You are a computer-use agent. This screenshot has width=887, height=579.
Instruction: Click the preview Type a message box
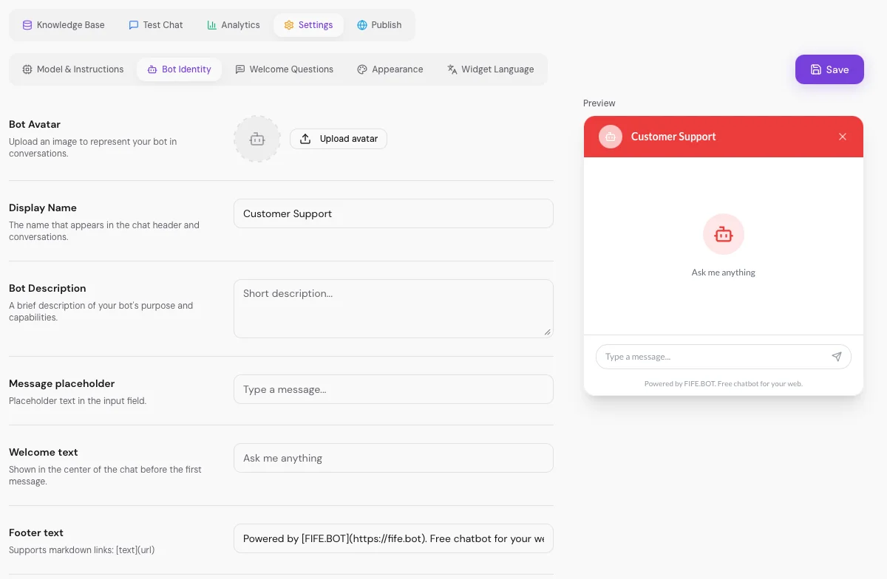[724, 357]
